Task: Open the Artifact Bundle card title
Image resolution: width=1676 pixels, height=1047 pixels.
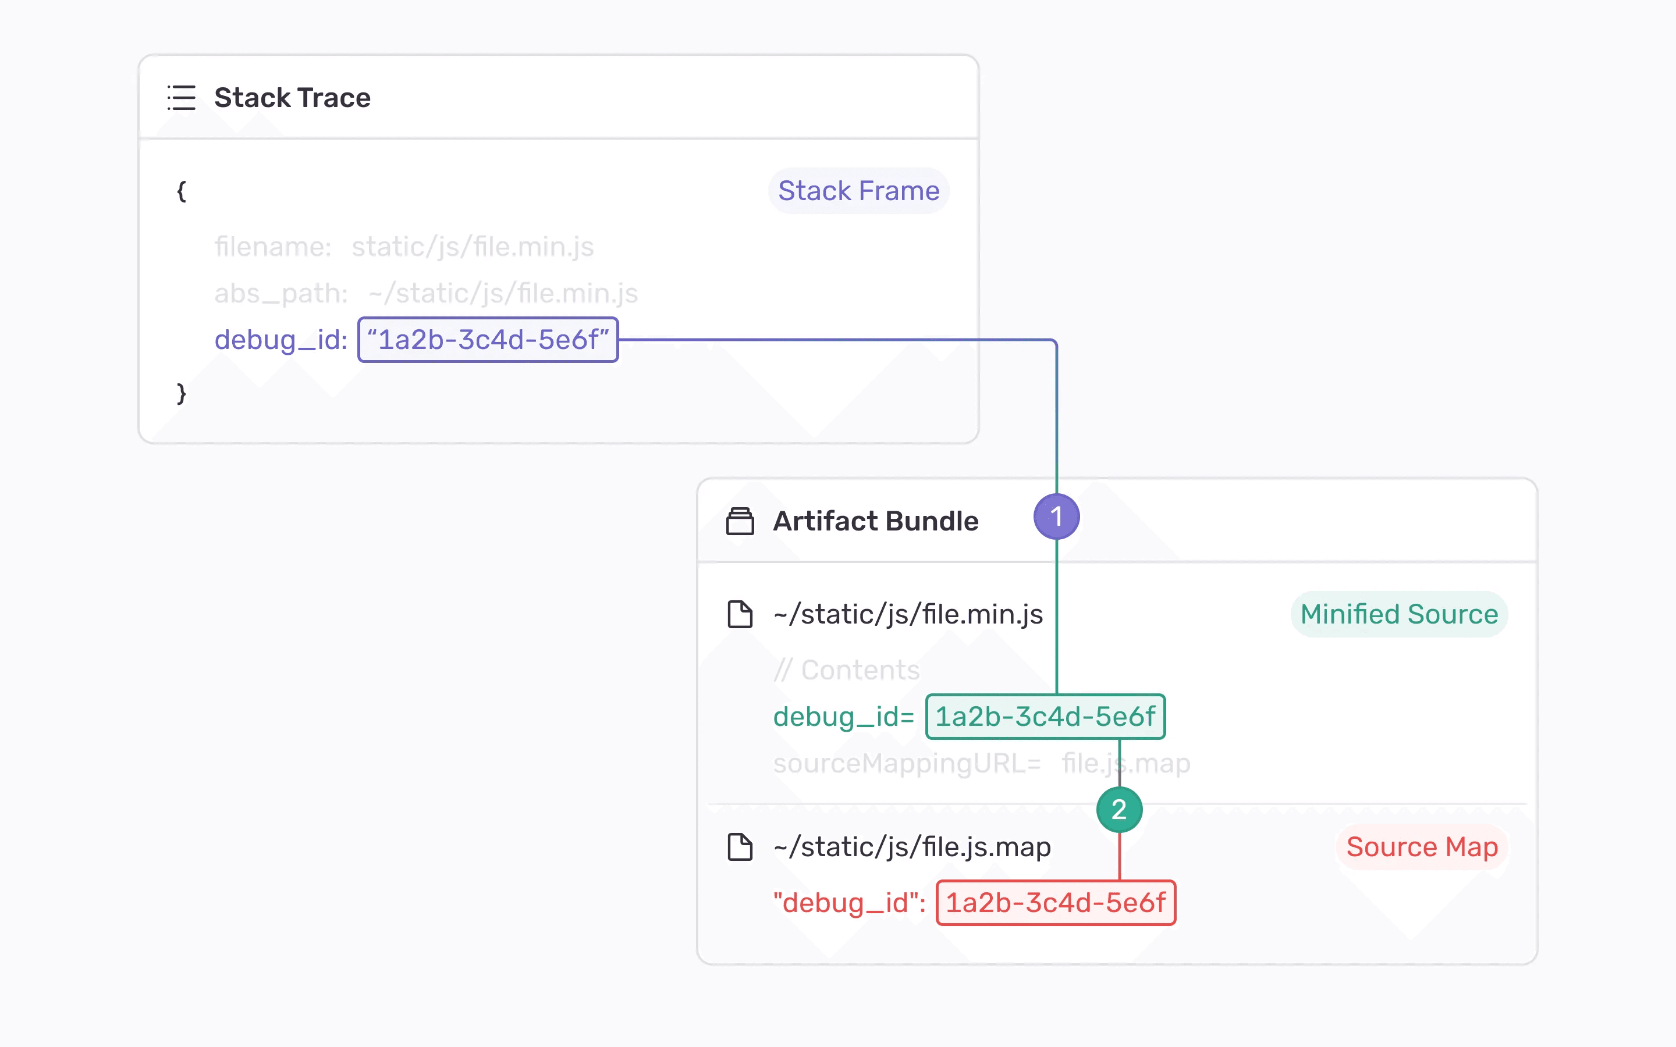Action: (875, 521)
